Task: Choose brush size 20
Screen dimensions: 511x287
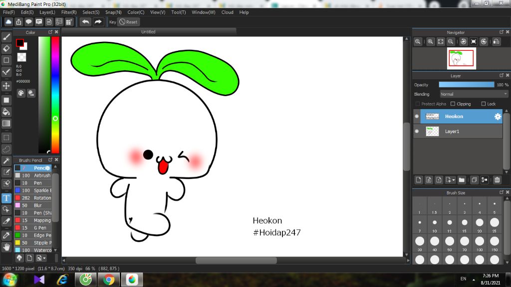Action: [x=480, y=224]
